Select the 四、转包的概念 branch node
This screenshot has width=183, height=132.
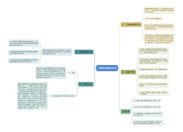(86, 84)
